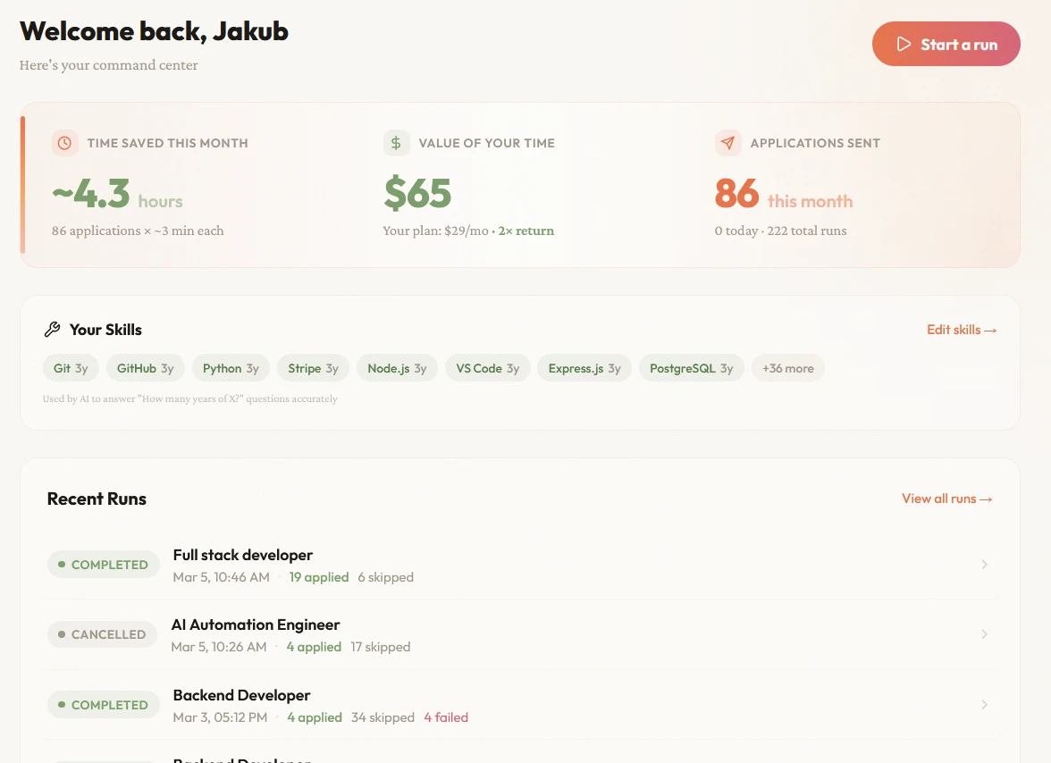
Task: Expand Full stack developer run chevron
Action: 984,565
